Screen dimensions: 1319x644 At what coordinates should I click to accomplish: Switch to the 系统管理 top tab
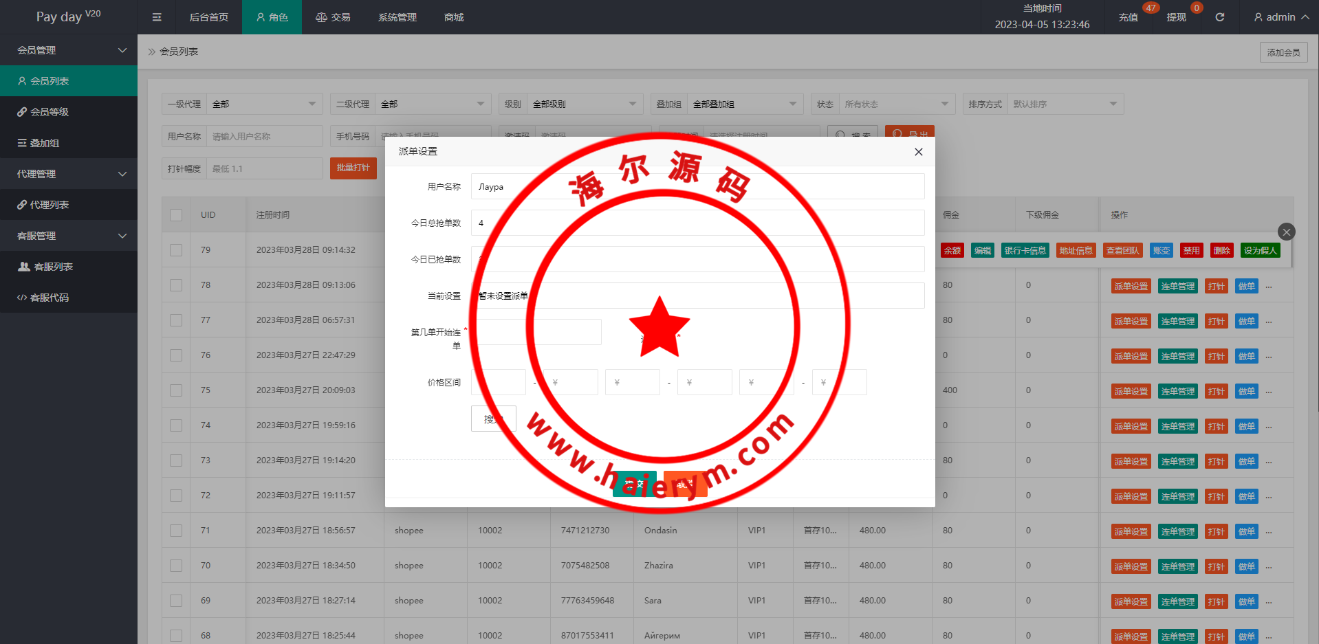397,17
